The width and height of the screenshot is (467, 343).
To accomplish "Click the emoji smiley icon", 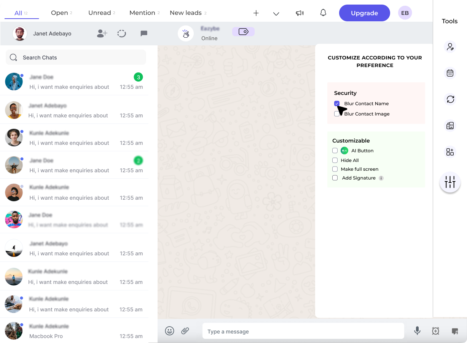I will (170, 331).
